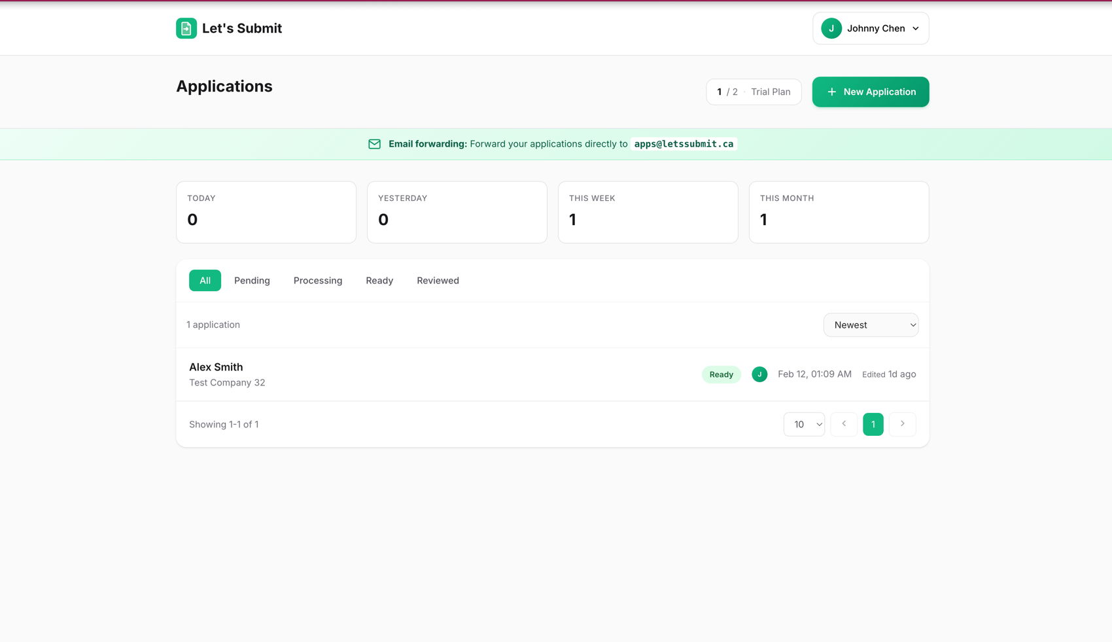Click the left arrow pagination icon
1112x642 pixels.
tap(844, 424)
